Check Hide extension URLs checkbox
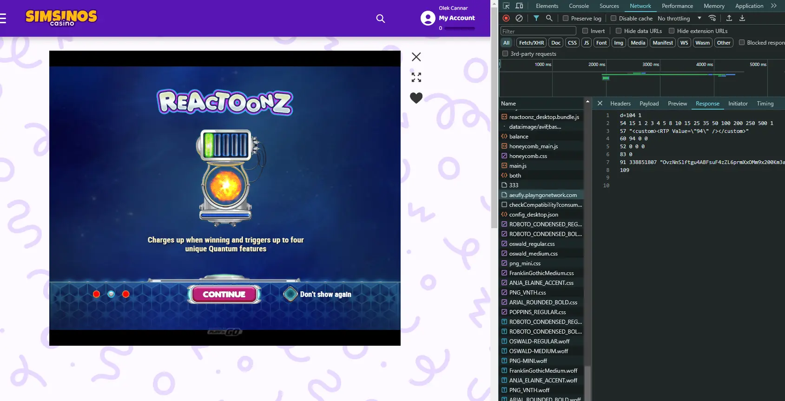The width and height of the screenshot is (785, 401). coord(672,31)
